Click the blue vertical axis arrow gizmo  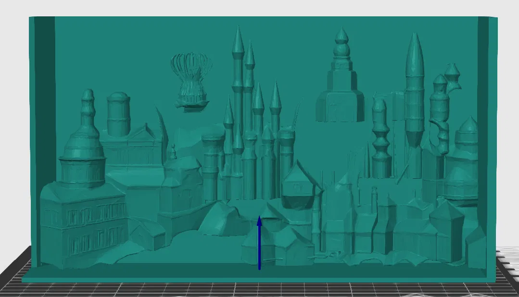point(260,242)
